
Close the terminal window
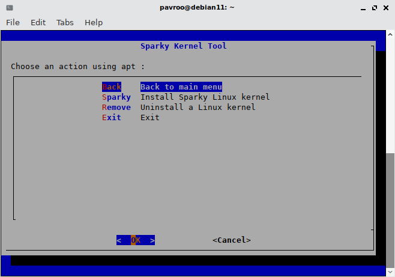(x=386, y=8)
